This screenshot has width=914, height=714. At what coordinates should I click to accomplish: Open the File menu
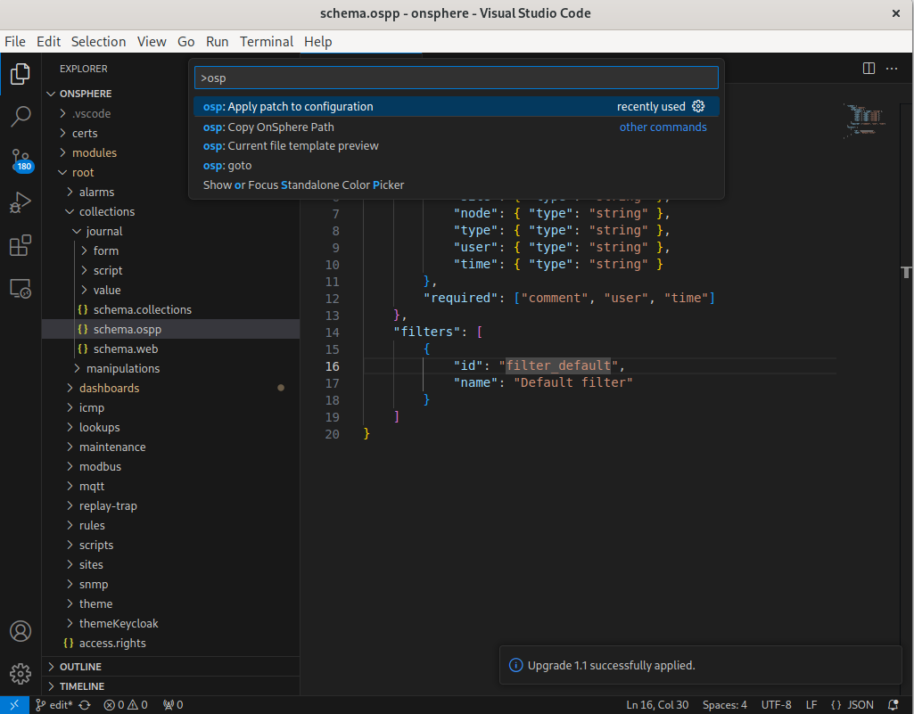pos(15,41)
